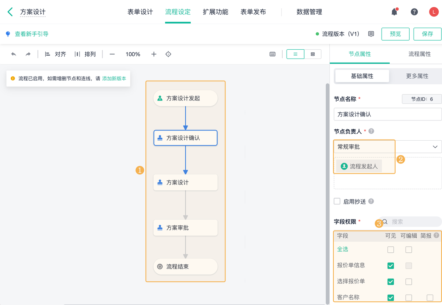Click the 保存 button
Viewport: 442px width, 305px height.
[428, 34]
